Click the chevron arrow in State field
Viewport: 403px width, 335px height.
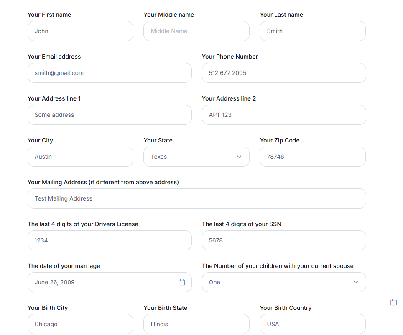[x=239, y=157]
